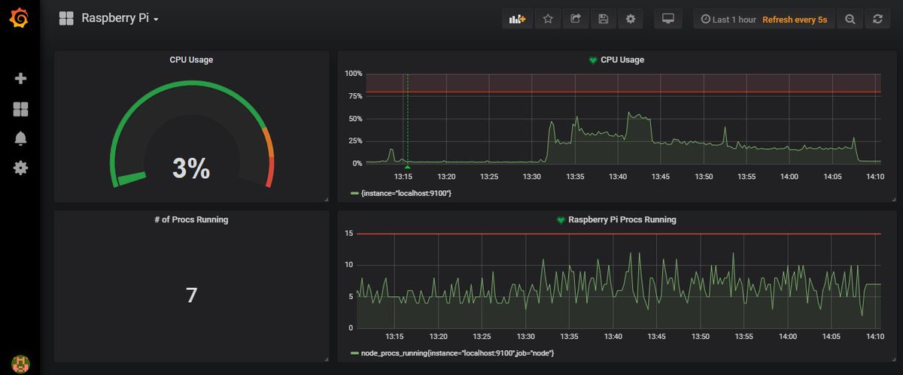This screenshot has width=903, height=375.
Task: Click the Add panel button
Action: 517,20
